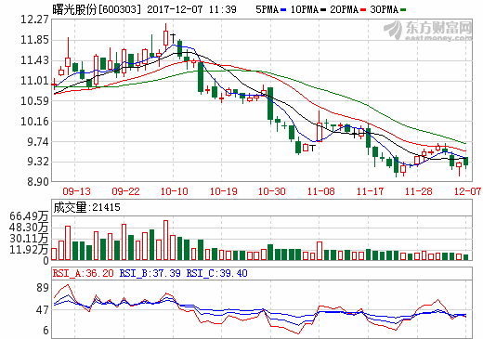Click the 9.74 price axis label
Viewport: 483px width, 339px height.
[38, 142]
